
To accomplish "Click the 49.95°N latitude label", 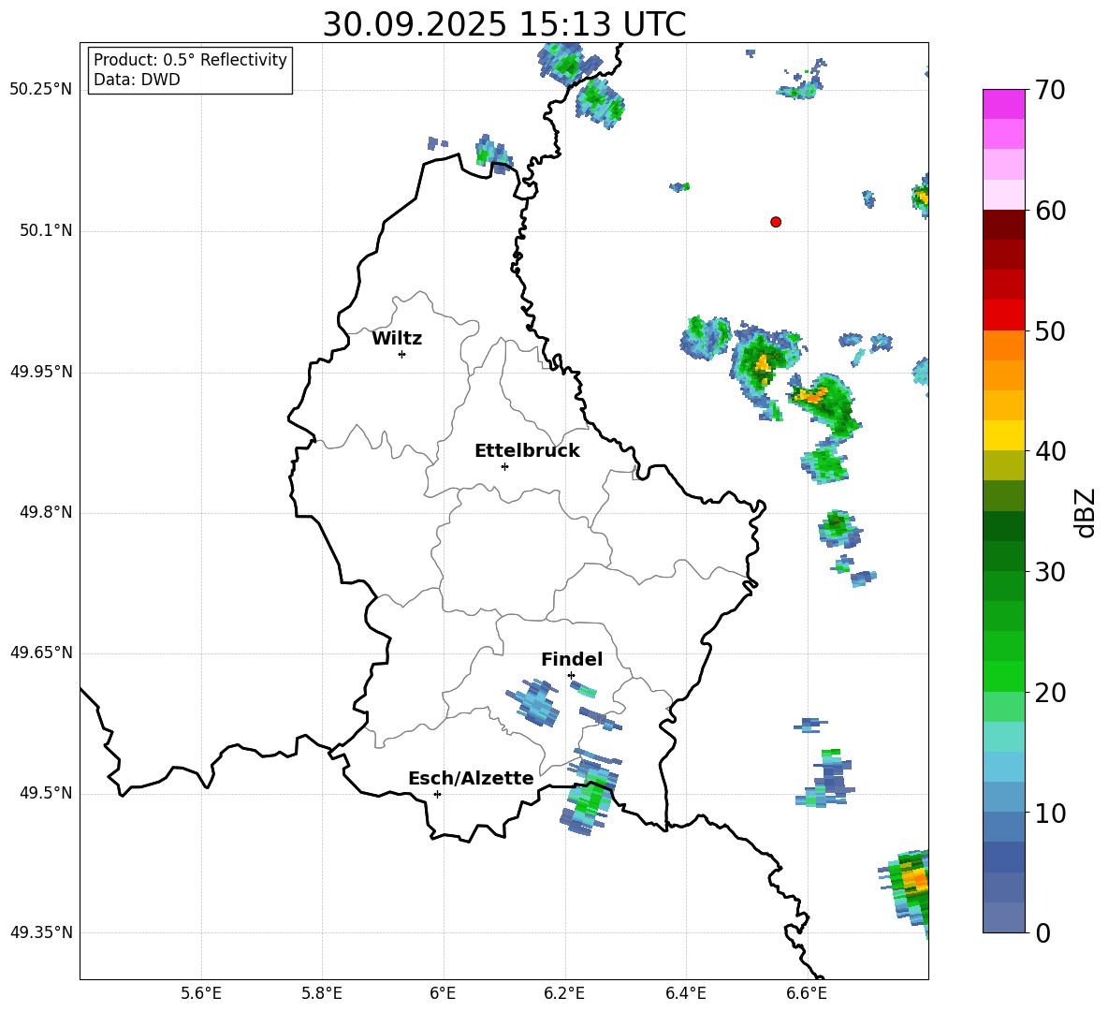I will pyautogui.click(x=41, y=372).
